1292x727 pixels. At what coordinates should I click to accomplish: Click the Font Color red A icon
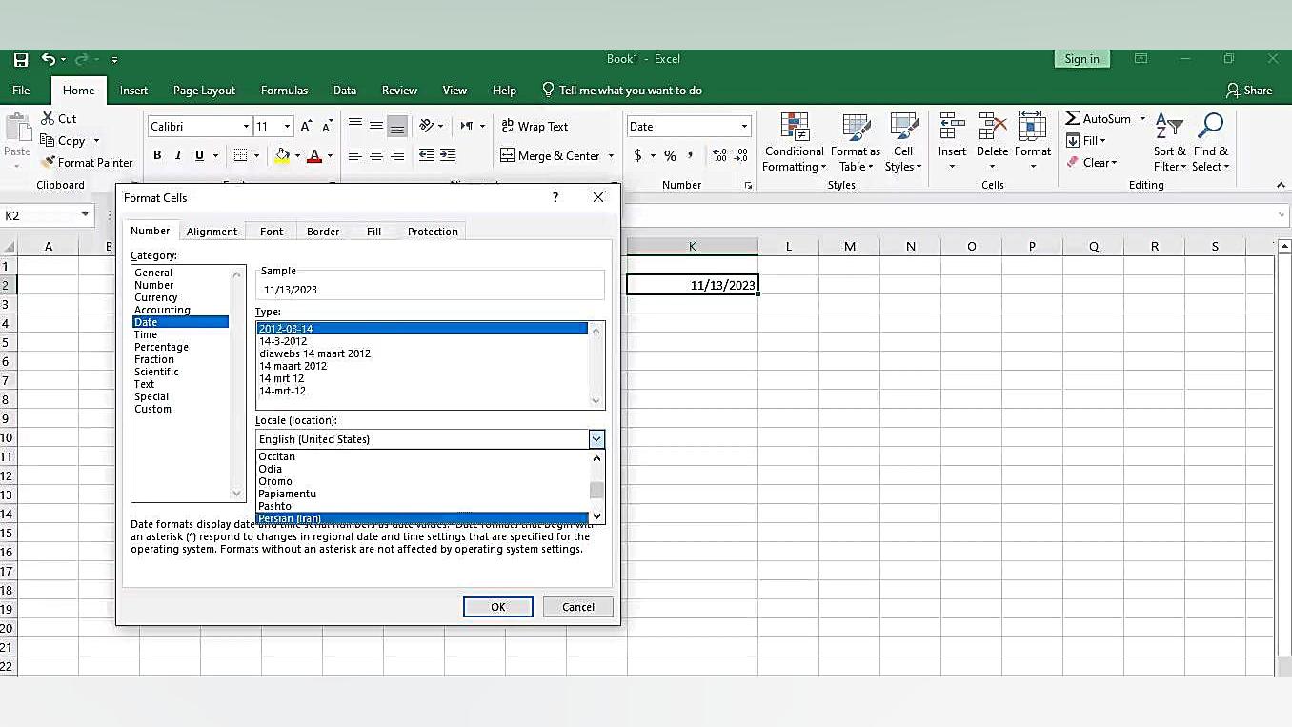pos(314,155)
